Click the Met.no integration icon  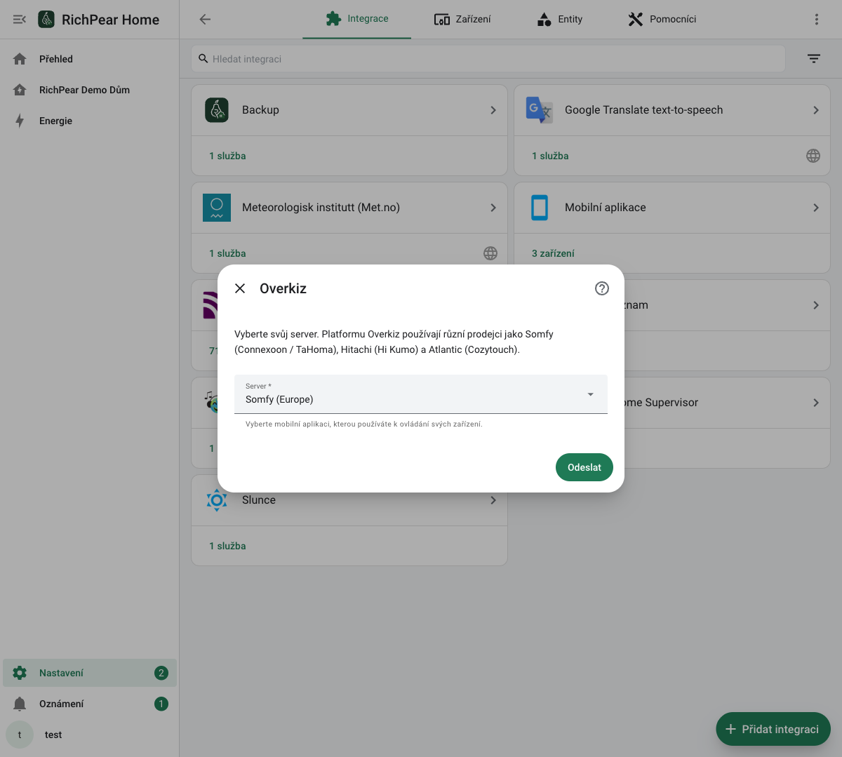pyautogui.click(x=217, y=208)
